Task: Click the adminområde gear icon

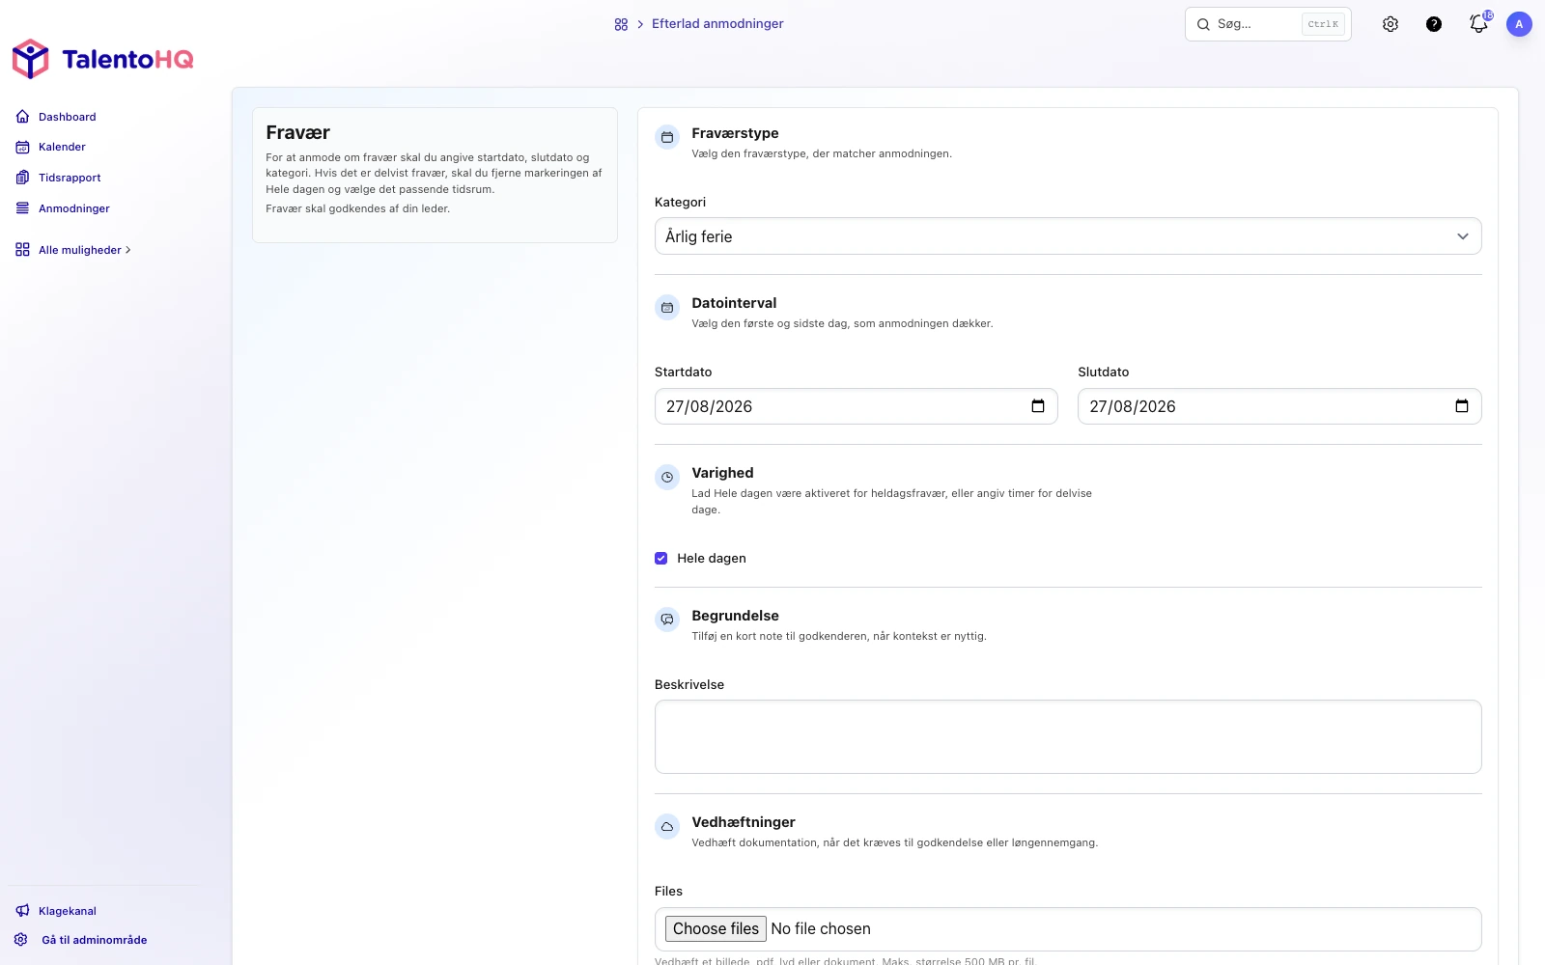Action: point(21,940)
